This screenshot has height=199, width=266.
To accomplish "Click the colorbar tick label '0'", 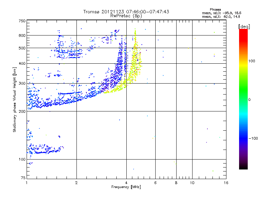I will tap(249, 100).
